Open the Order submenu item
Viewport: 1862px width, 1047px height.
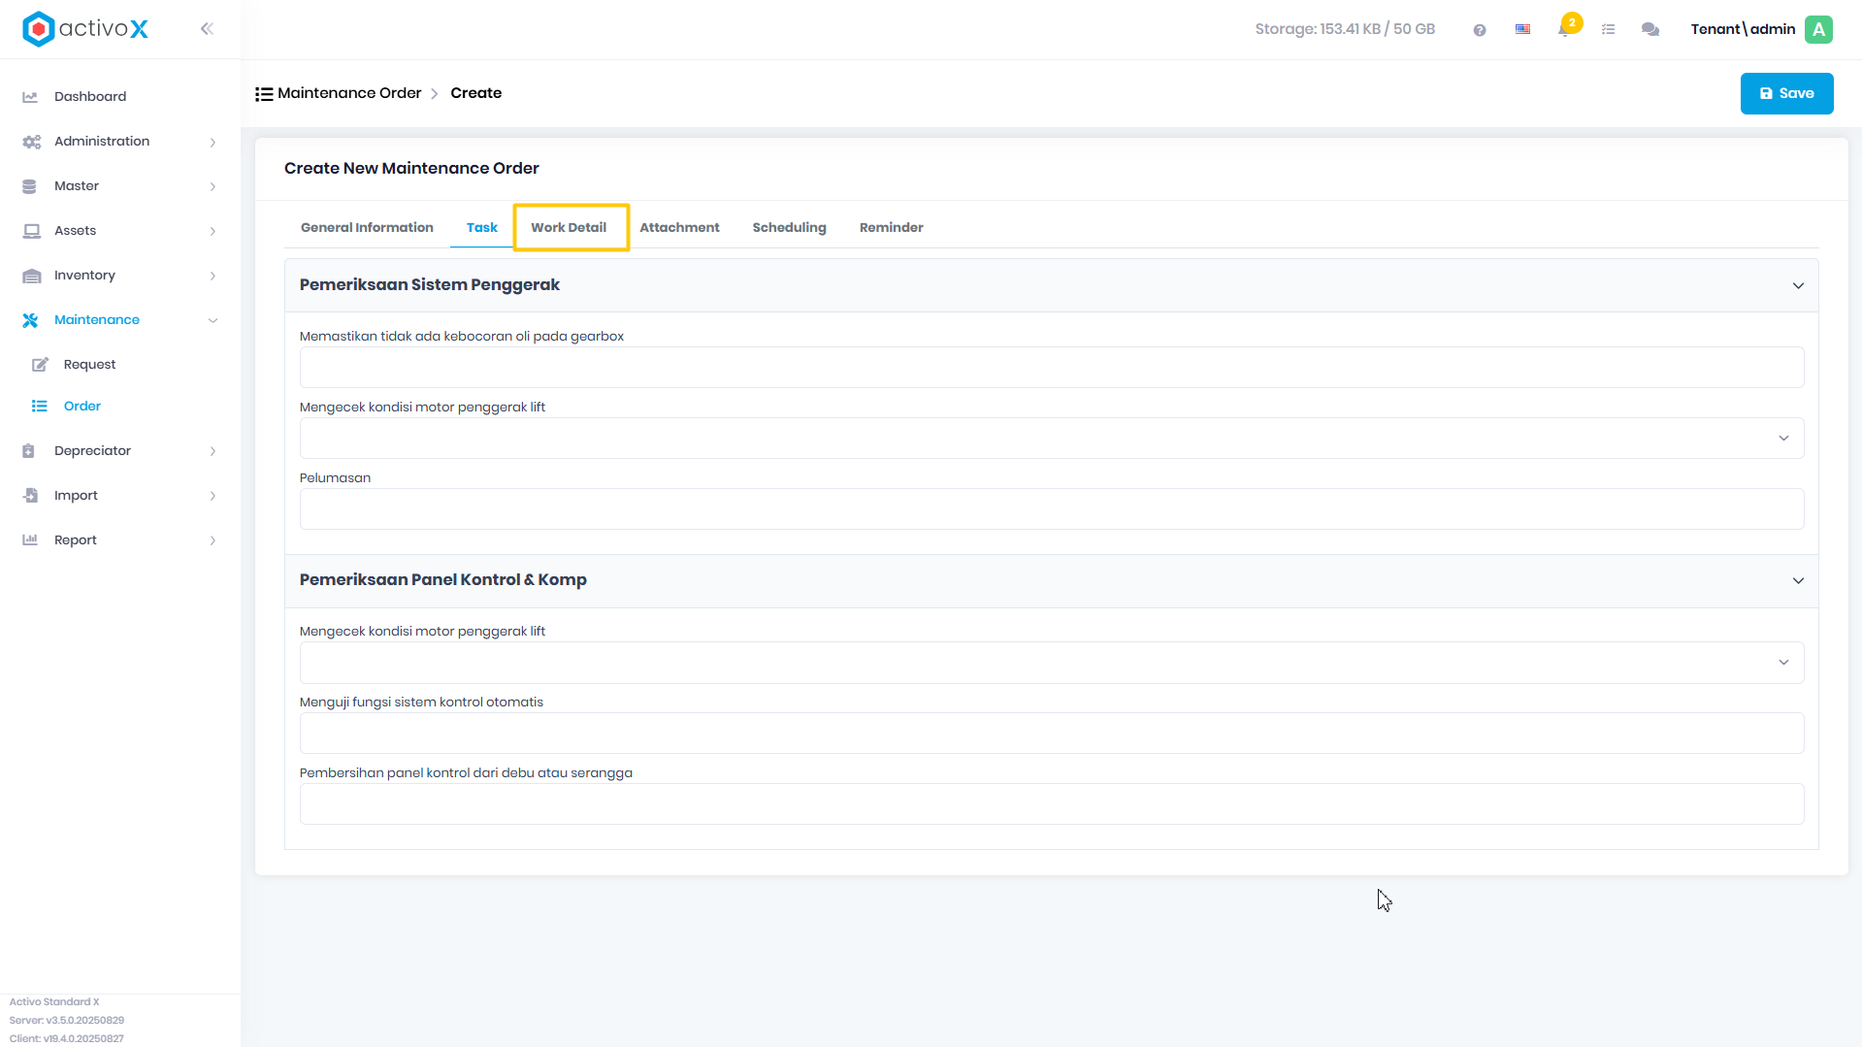tap(82, 407)
